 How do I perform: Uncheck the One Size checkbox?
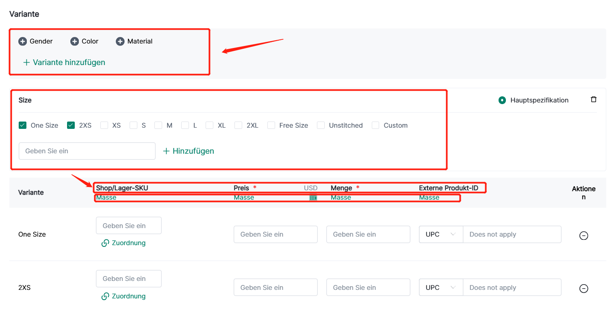click(23, 125)
